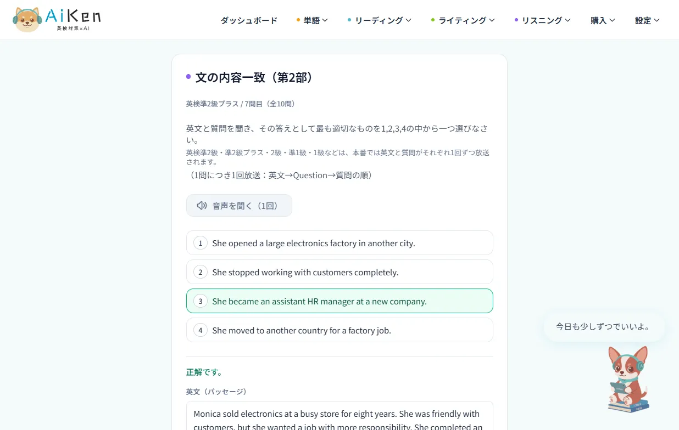Click the number 4 circle badge
Screen dimensions: 679x430
coord(201,330)
